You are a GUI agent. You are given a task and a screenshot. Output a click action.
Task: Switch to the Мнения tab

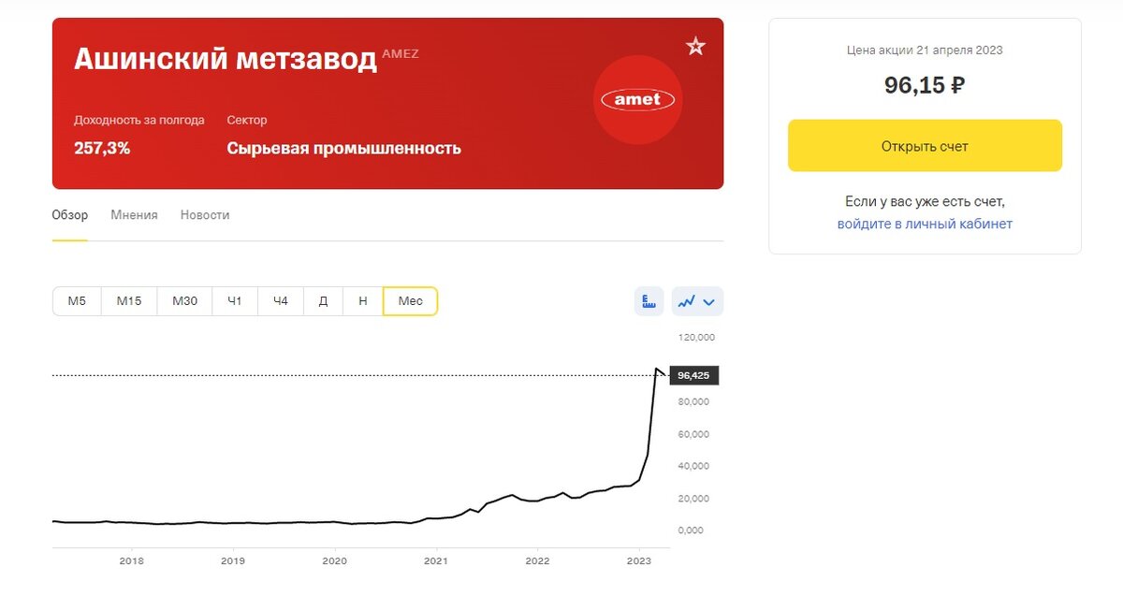[134, 214]
